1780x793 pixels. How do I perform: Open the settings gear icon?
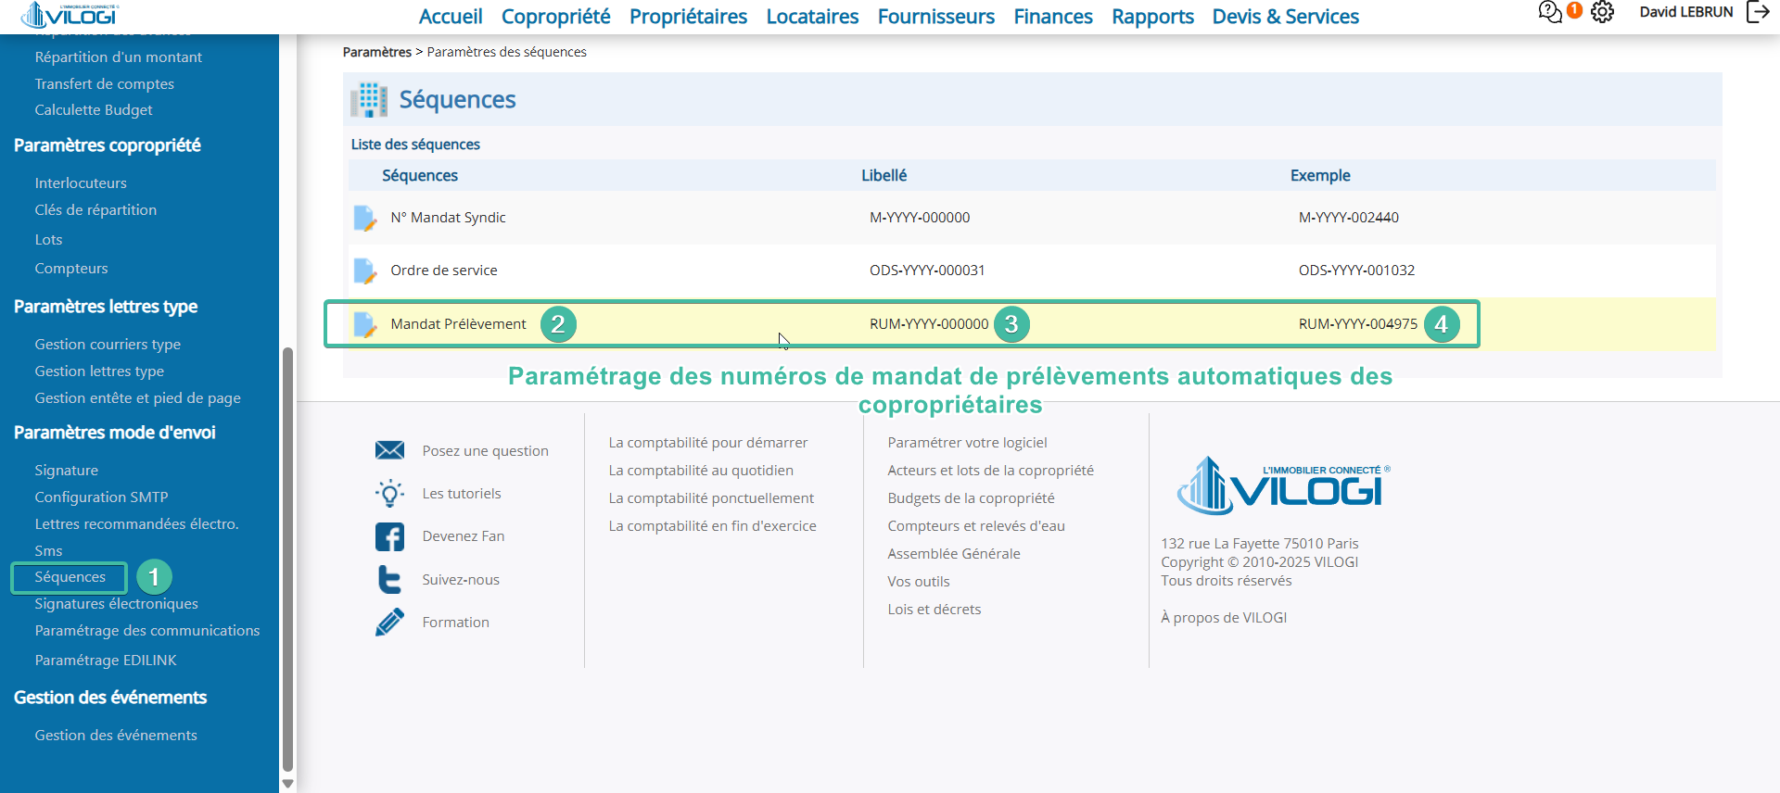tap(1602, 12)
